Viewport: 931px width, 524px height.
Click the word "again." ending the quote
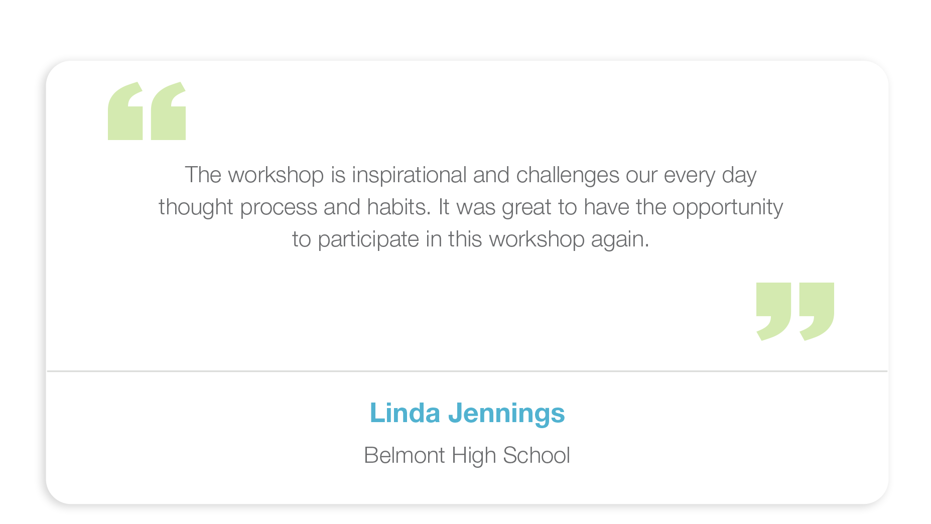point(620,239)
